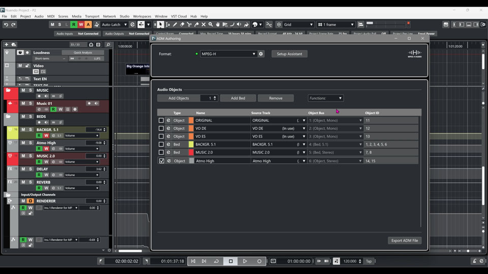The width and height of the screenshot is (488, 274).
Task: Start playback with the Play button
Action: coord(245,261)
